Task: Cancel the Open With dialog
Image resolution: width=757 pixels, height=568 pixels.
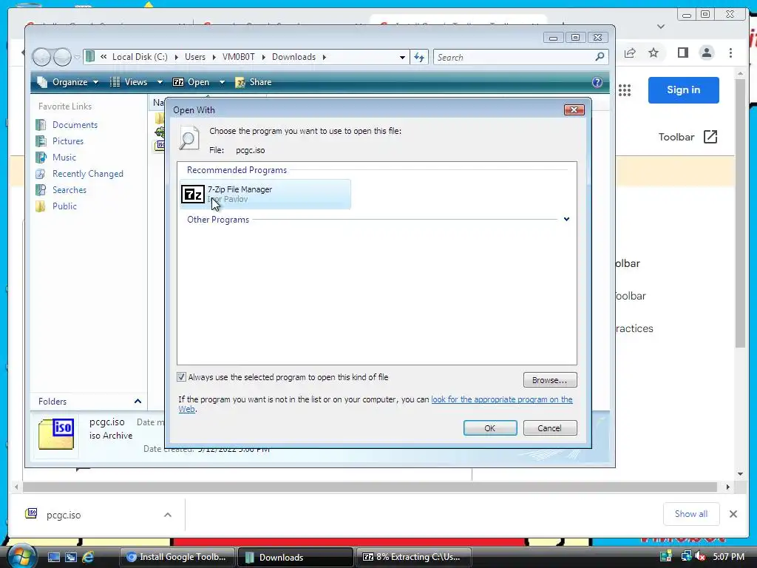Action: coord(549,428)
